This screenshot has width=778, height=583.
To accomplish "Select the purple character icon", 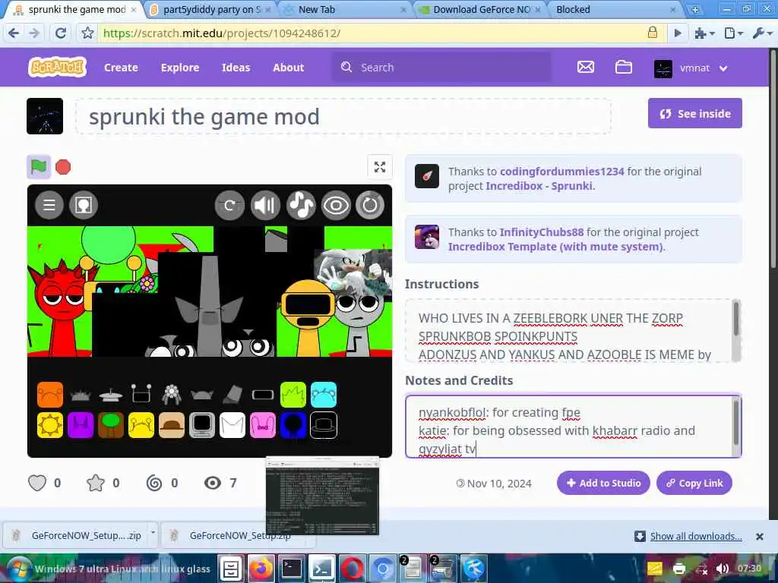I will [81, 425].
